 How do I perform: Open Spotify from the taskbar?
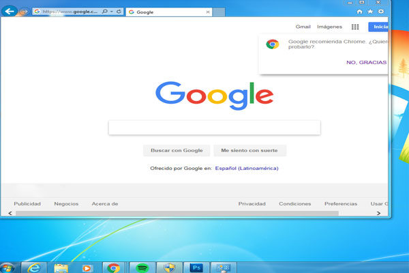point(142,268)
